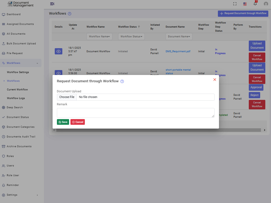Click the Workflows activity icon in sidebar
The width and height of the screenshot is (271, 203).
pyautogui.click(x=4, y=63)
